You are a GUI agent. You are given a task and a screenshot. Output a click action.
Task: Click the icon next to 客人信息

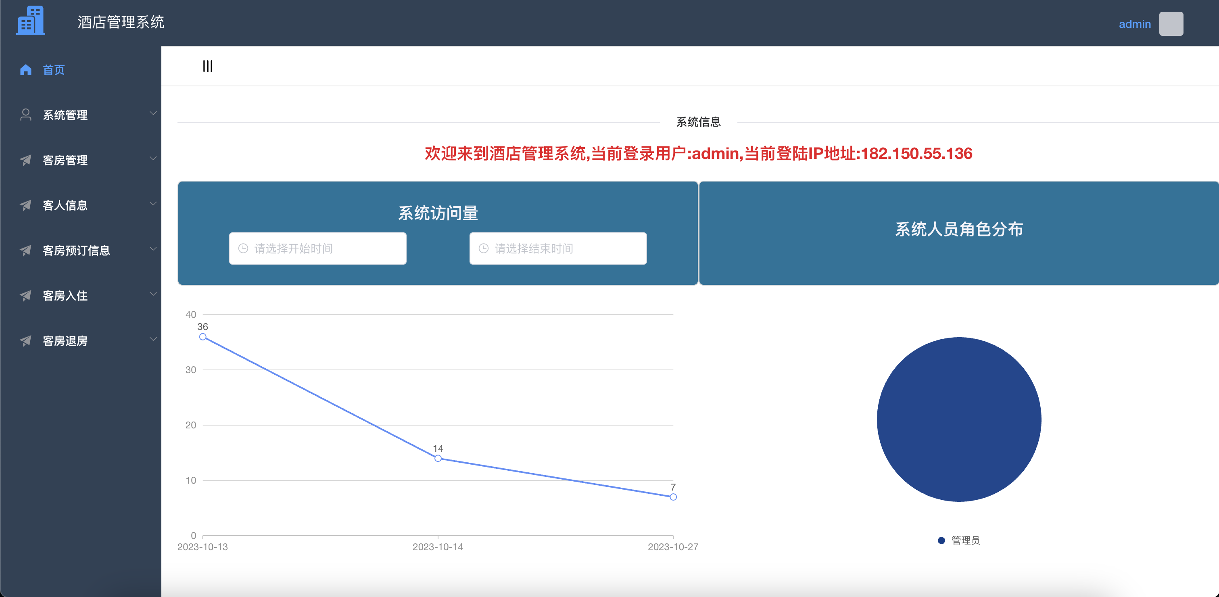pos(25,205)
